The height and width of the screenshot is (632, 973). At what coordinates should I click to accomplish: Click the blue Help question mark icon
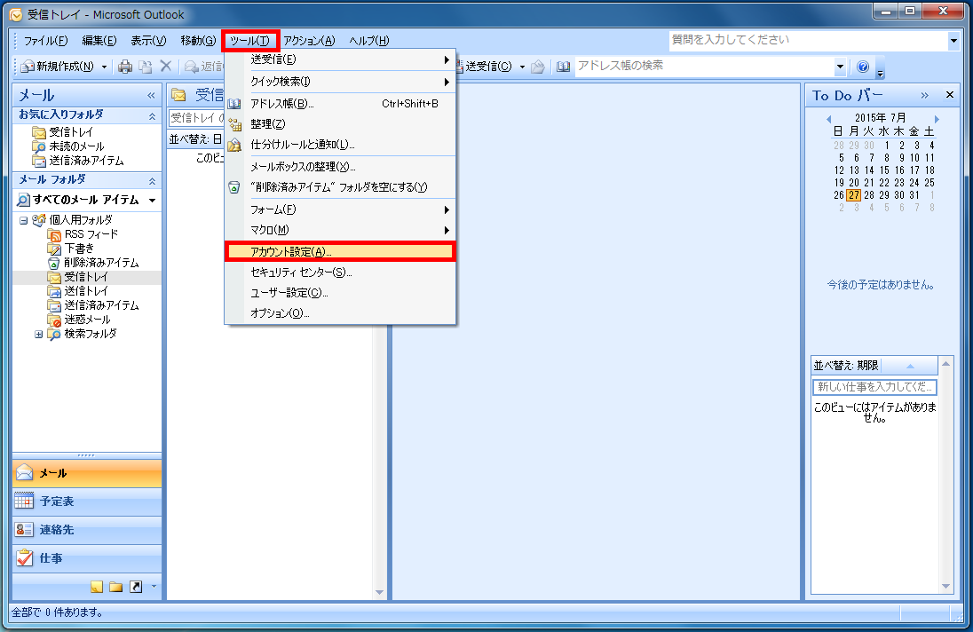click(x=860, y=67)
